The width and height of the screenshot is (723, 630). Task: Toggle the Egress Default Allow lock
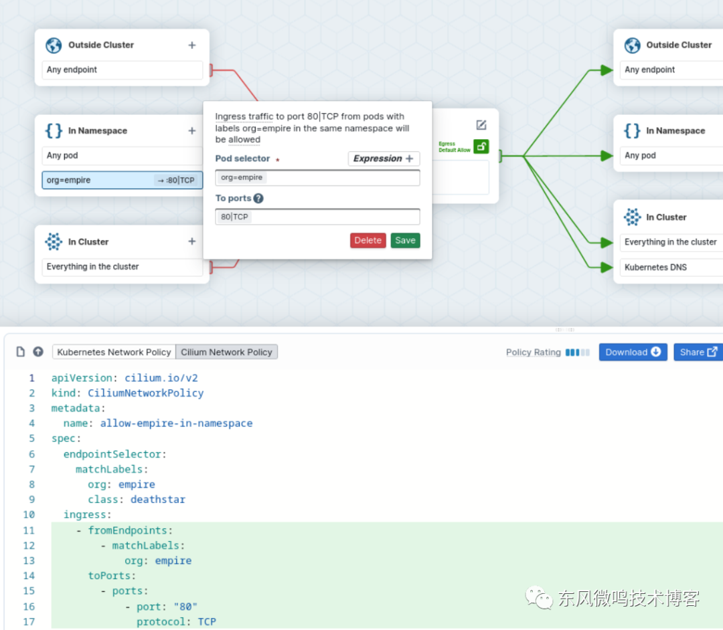click(x=481, y=146)
